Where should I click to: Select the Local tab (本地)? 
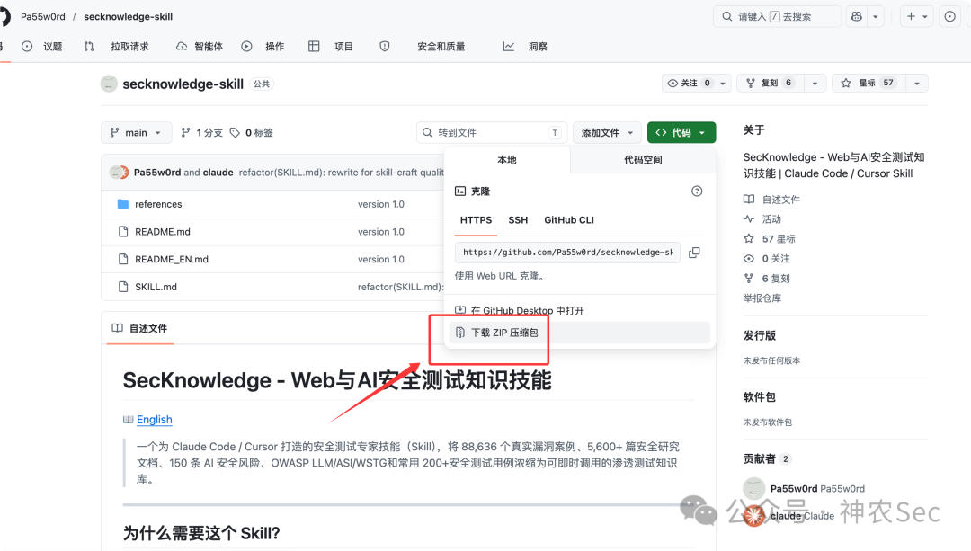coord(506,160)
